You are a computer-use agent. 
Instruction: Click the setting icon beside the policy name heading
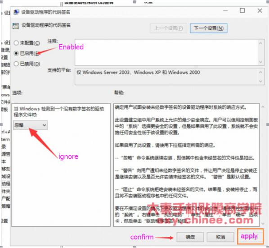[x=16, y=26]
